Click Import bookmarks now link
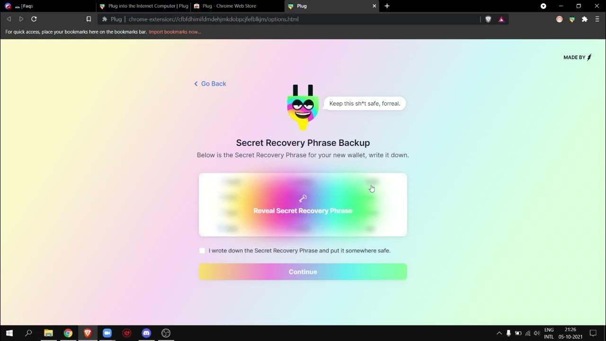 point(175,32)
